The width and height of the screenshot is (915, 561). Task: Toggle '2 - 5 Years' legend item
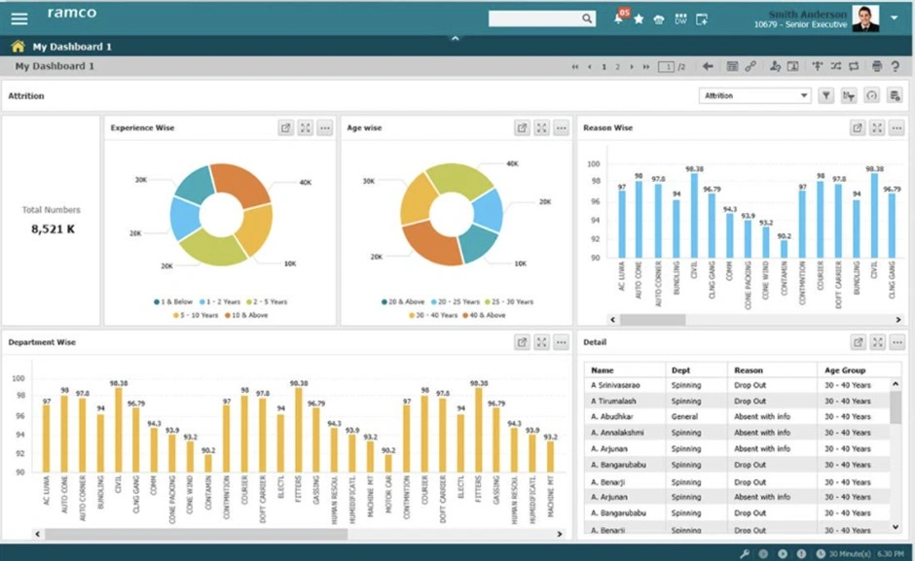pyautogui.click(x=267, y=302)
